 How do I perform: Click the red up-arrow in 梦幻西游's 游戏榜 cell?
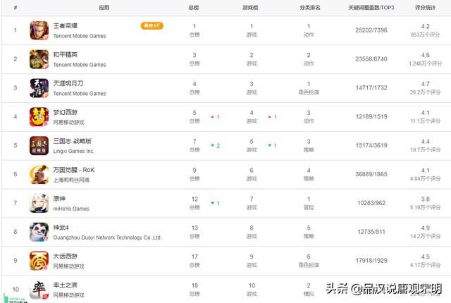pos(269,117)
